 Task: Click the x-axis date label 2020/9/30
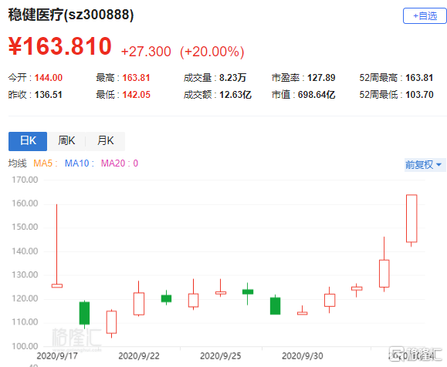tap(303, 356)
